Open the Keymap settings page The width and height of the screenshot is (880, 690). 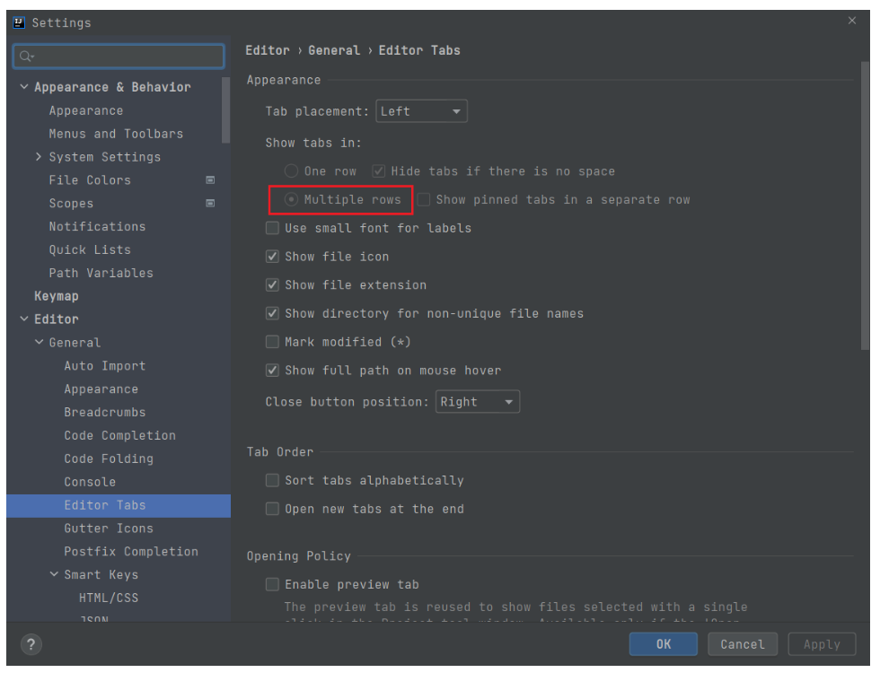[56, 295]
